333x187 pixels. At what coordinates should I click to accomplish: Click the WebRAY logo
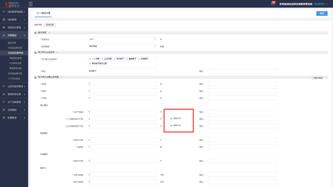pyautogui.click(x=12, y=4)
